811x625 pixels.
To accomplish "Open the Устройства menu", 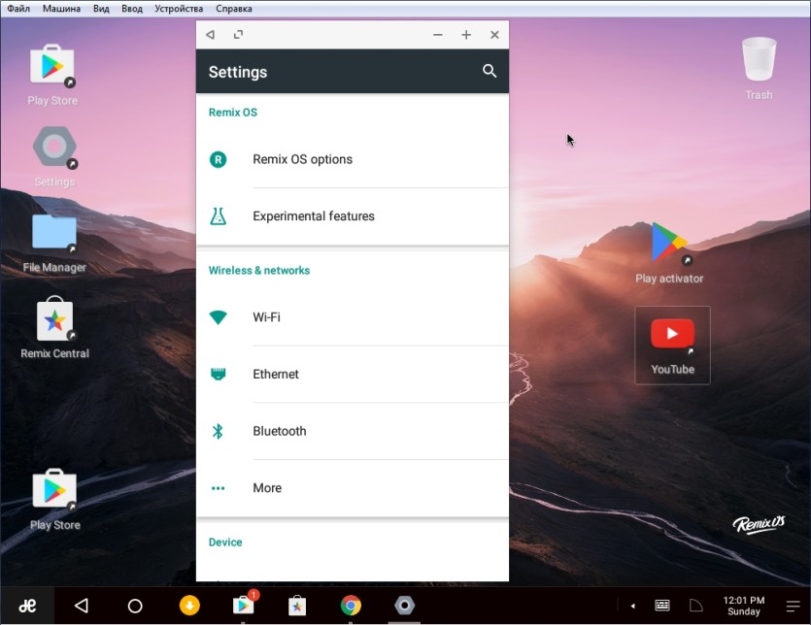I will coord(179,9).
